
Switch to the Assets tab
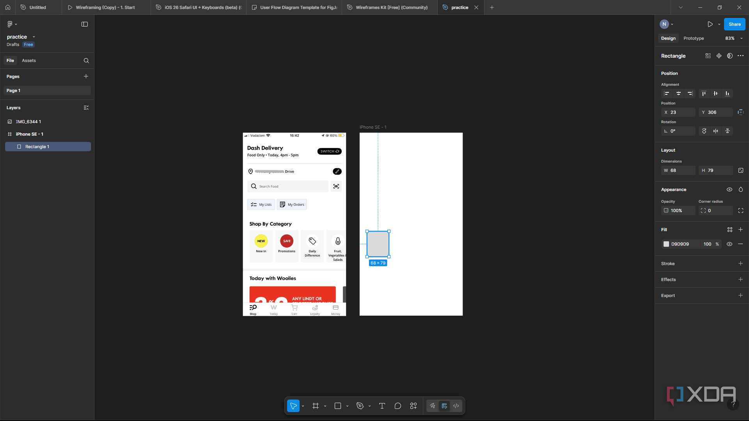29,60
